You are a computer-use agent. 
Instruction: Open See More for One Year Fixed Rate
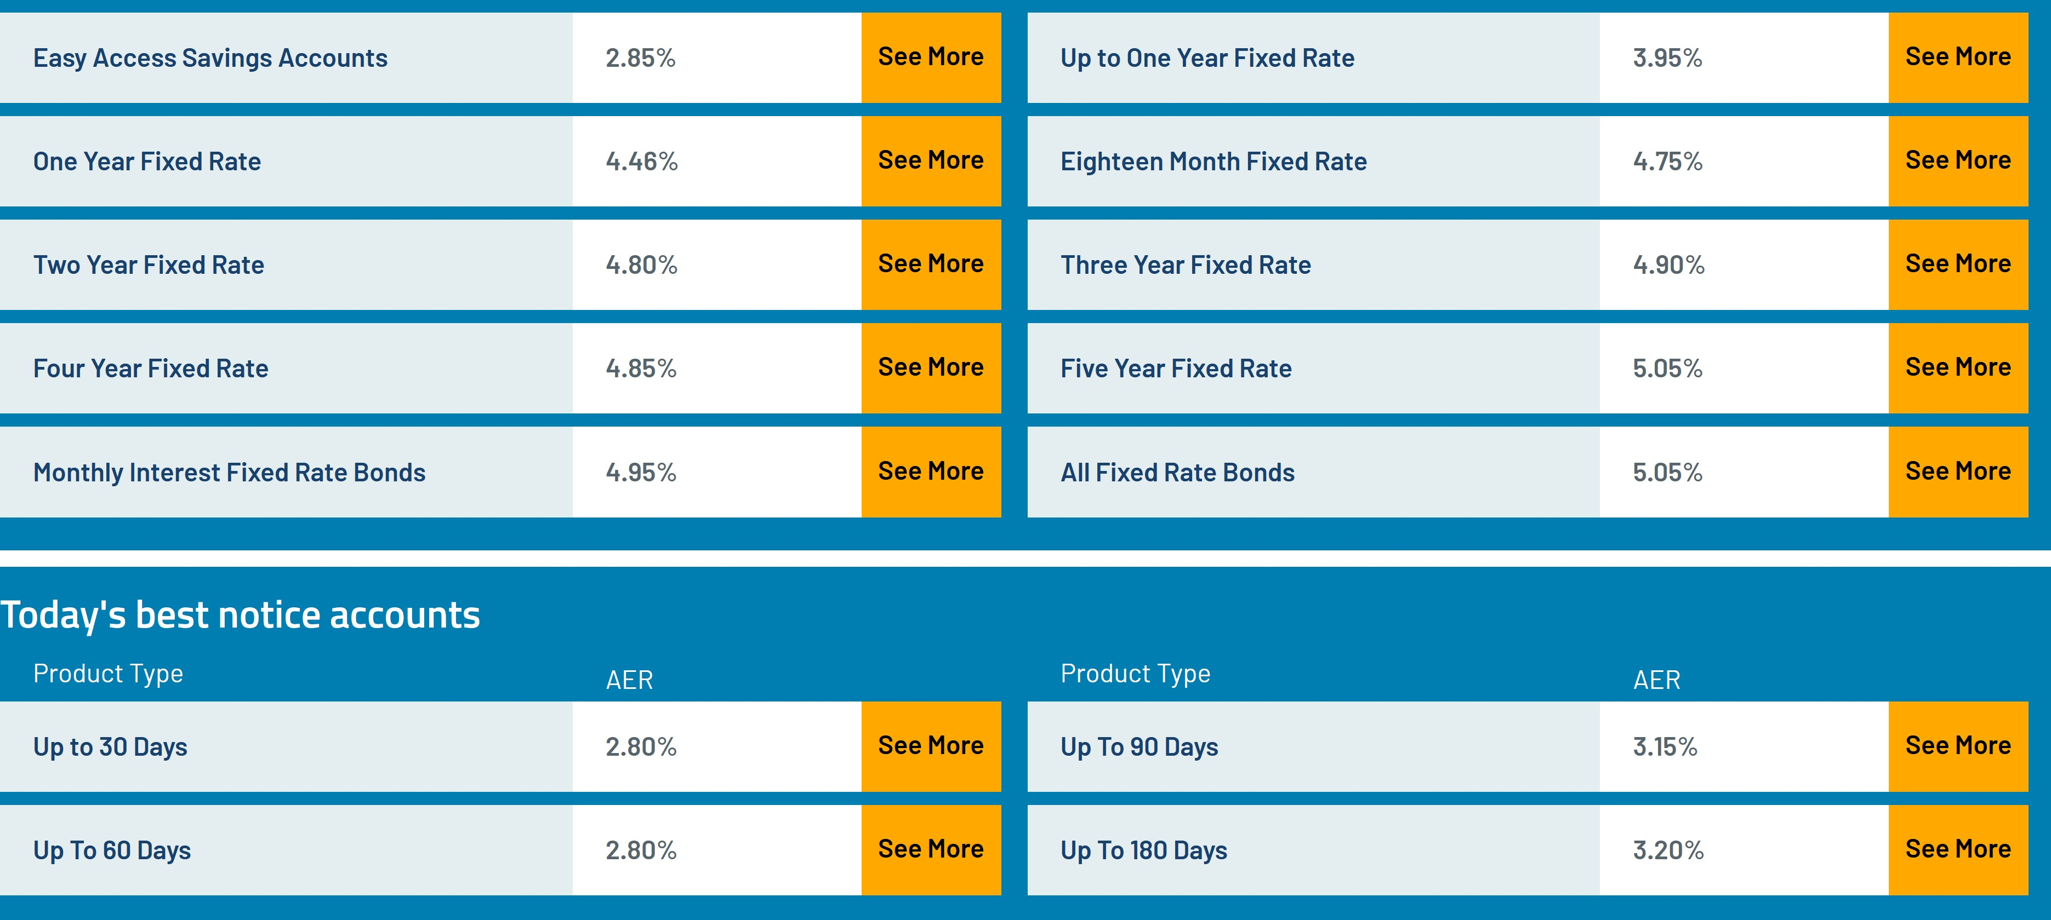pyautogui.click(x=931, y=160)
